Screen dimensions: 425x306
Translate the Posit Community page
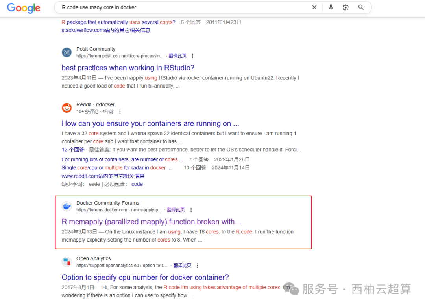click(x=177, y=56)
